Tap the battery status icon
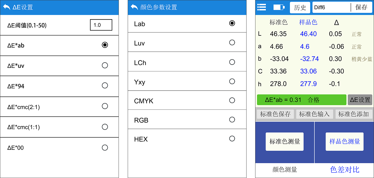Screen dimensions: 374x178 (279, 7)
